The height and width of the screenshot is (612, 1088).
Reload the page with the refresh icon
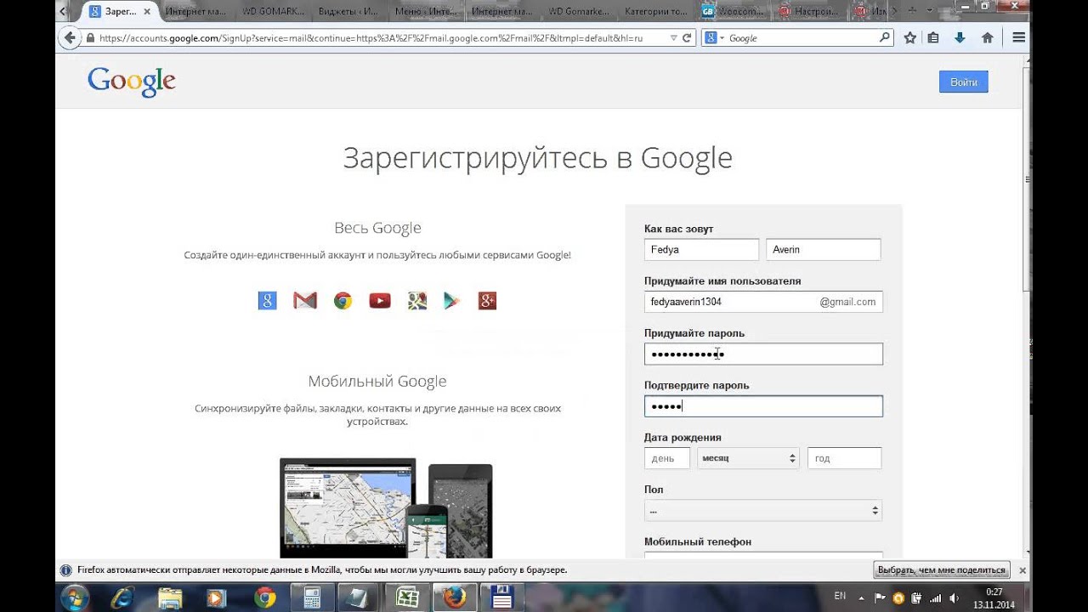tap(687, 38)
